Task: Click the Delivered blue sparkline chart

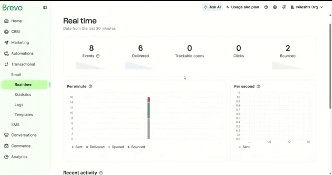Action: coord(140,65)
